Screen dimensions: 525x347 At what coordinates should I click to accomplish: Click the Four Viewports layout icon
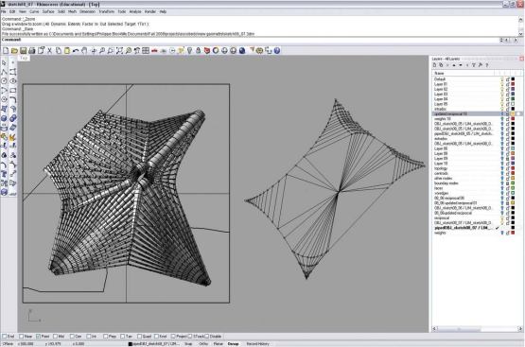click(146, 51)
